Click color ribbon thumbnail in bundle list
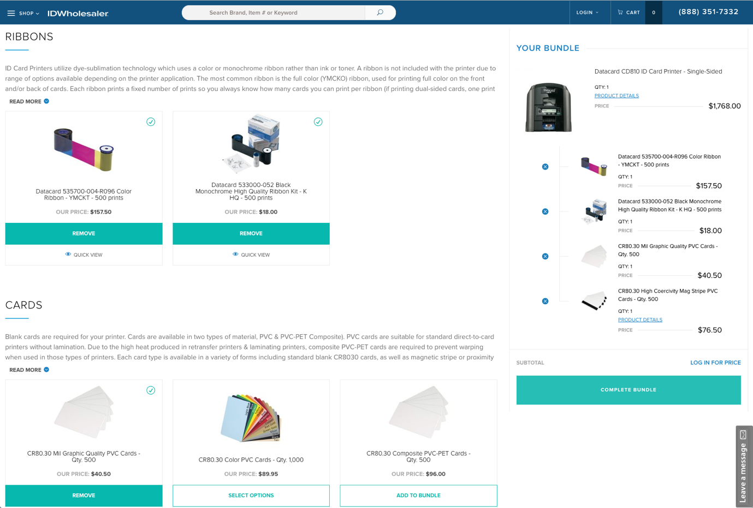The width and height of the screenshot is (753, 508). pyautogui.click(x=594, y=166)
